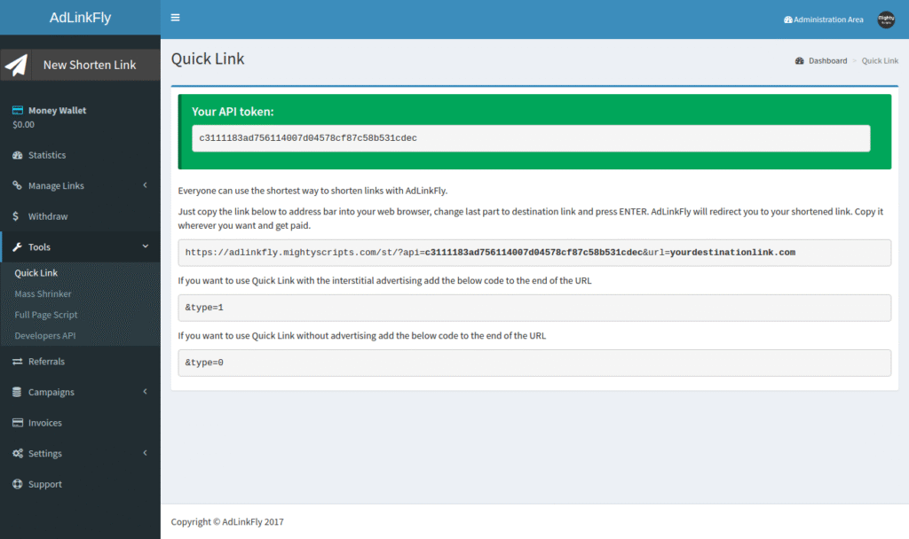
Task: Expand the Settings section
Action: click(x=47, y=453)
